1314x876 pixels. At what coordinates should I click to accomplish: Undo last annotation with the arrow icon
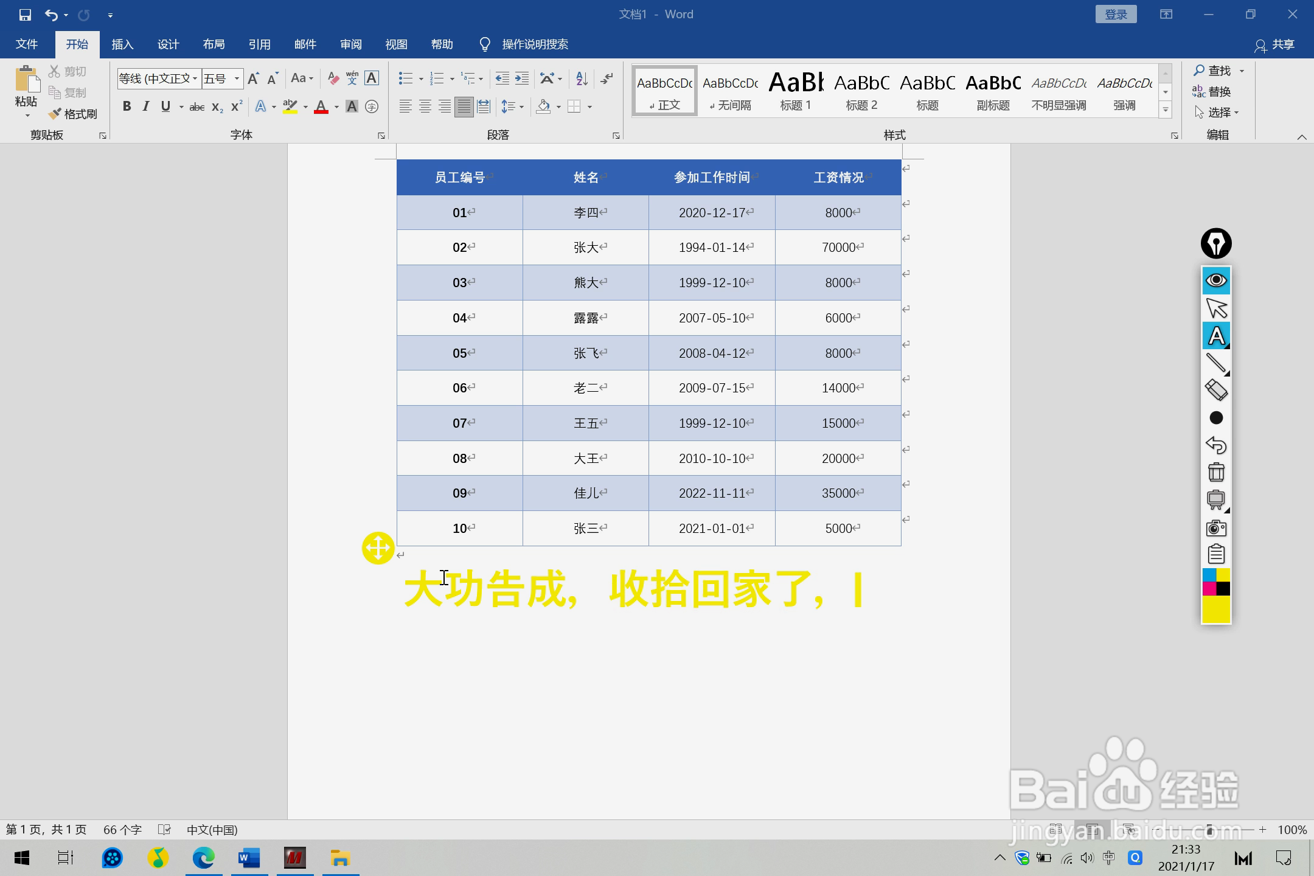click(x=1215, y=445)
